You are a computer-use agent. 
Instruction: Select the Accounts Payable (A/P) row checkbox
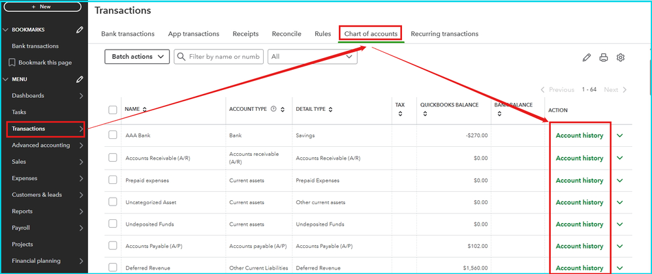pos(113,245)
